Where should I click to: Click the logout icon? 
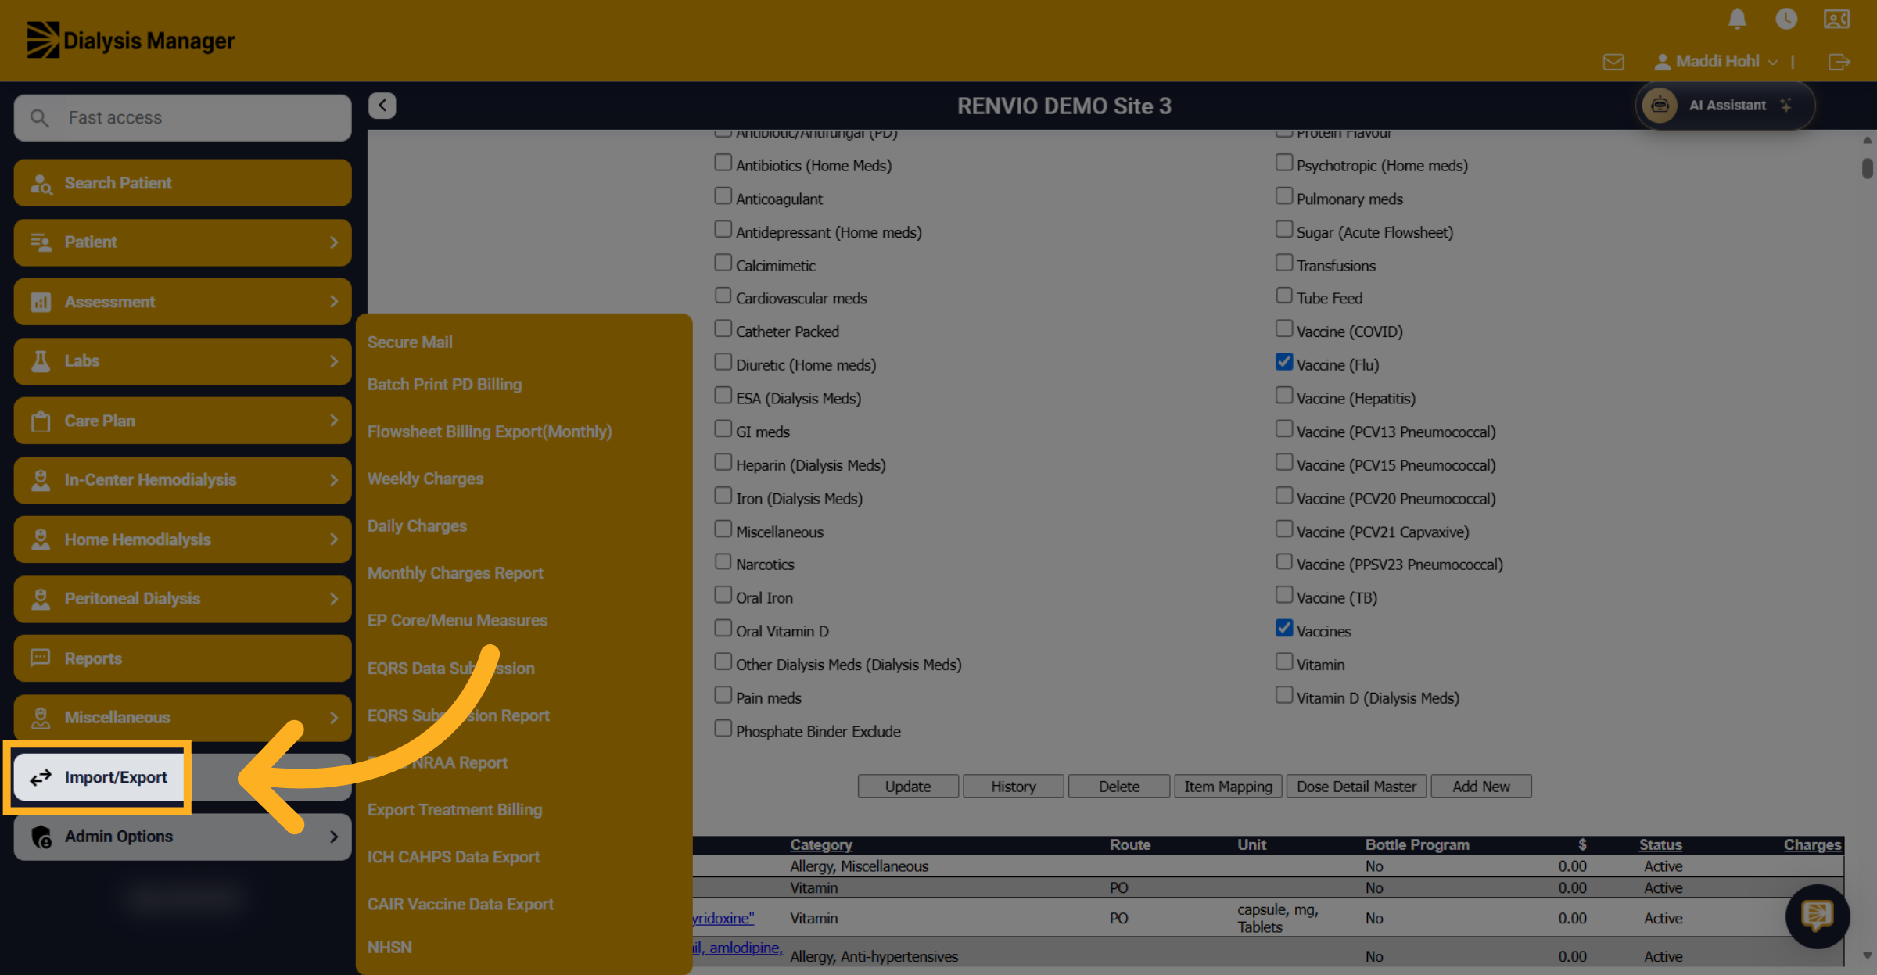point(1839,62)
